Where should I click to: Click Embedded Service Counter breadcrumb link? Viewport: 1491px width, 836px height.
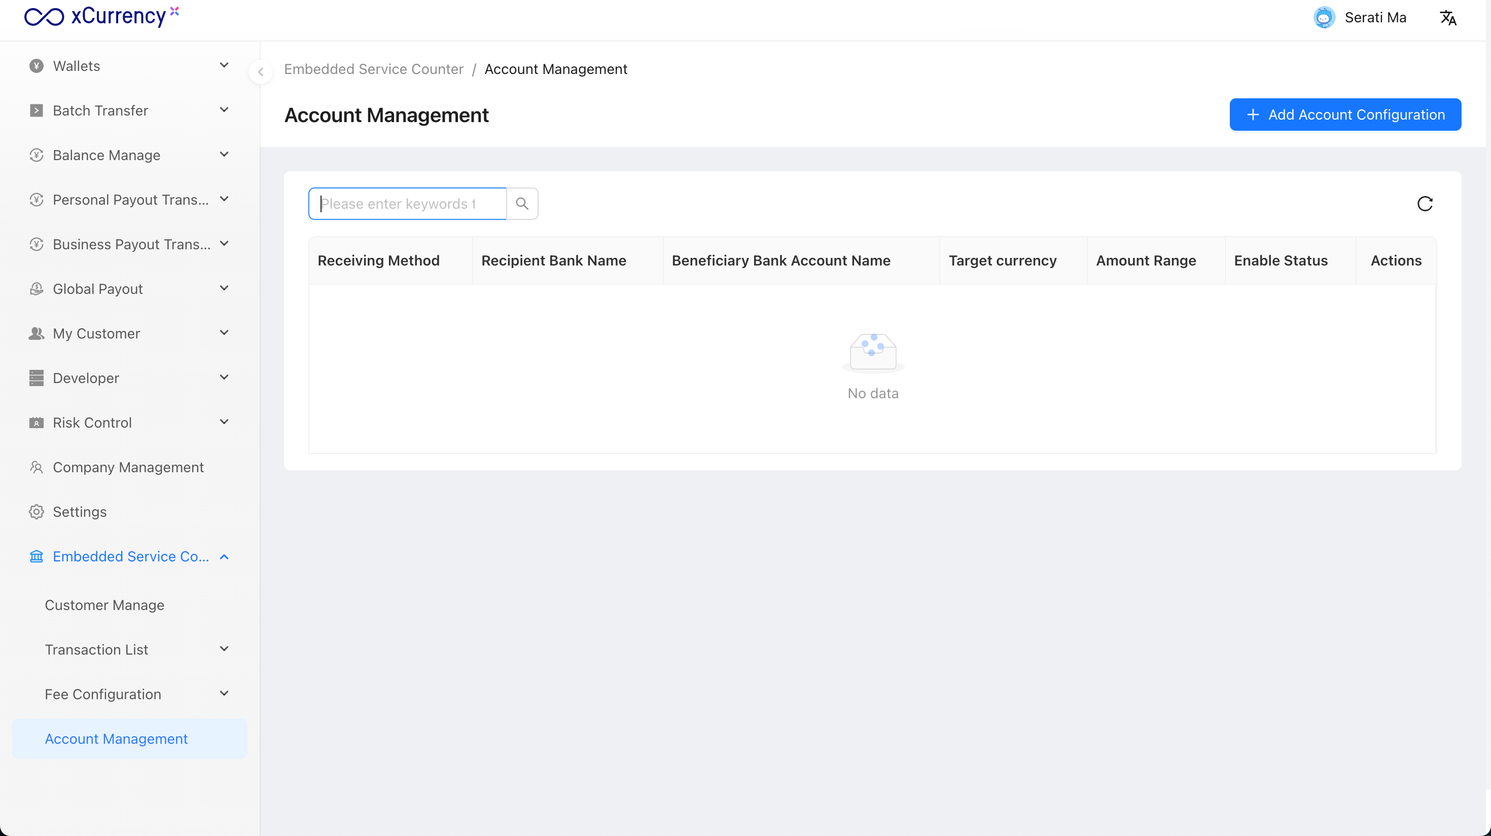click(373, 69)
